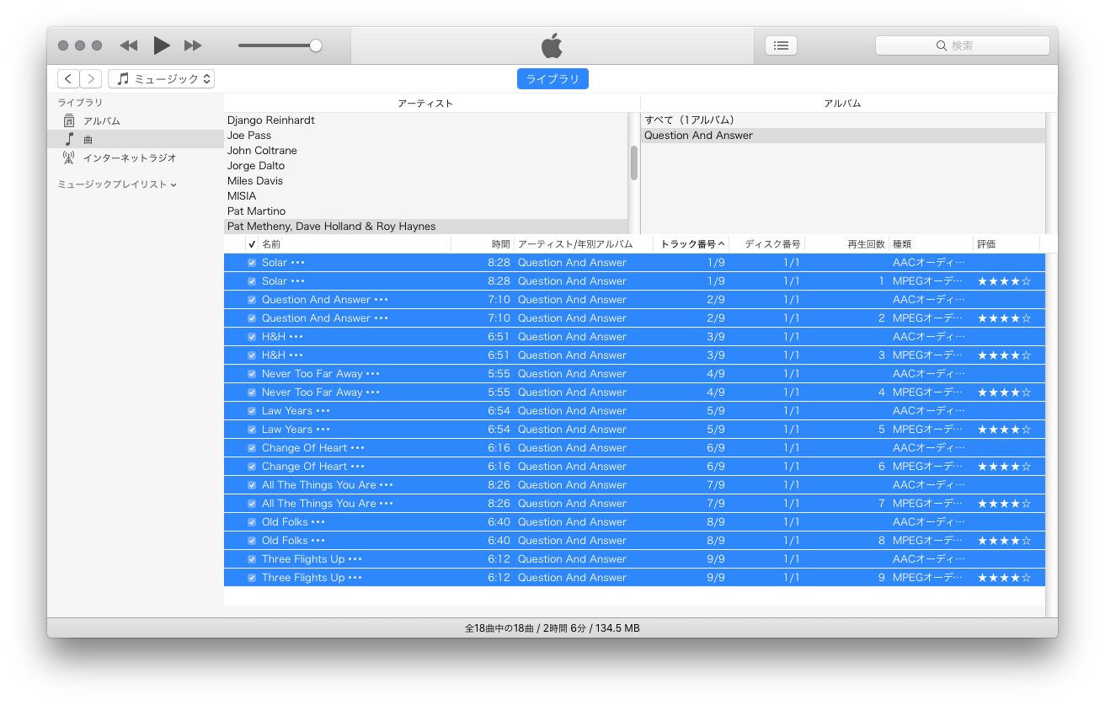Open more options for MPEG All The Things You Are
The height and width of the screenshot is (705, 1105).
(387, 504)
